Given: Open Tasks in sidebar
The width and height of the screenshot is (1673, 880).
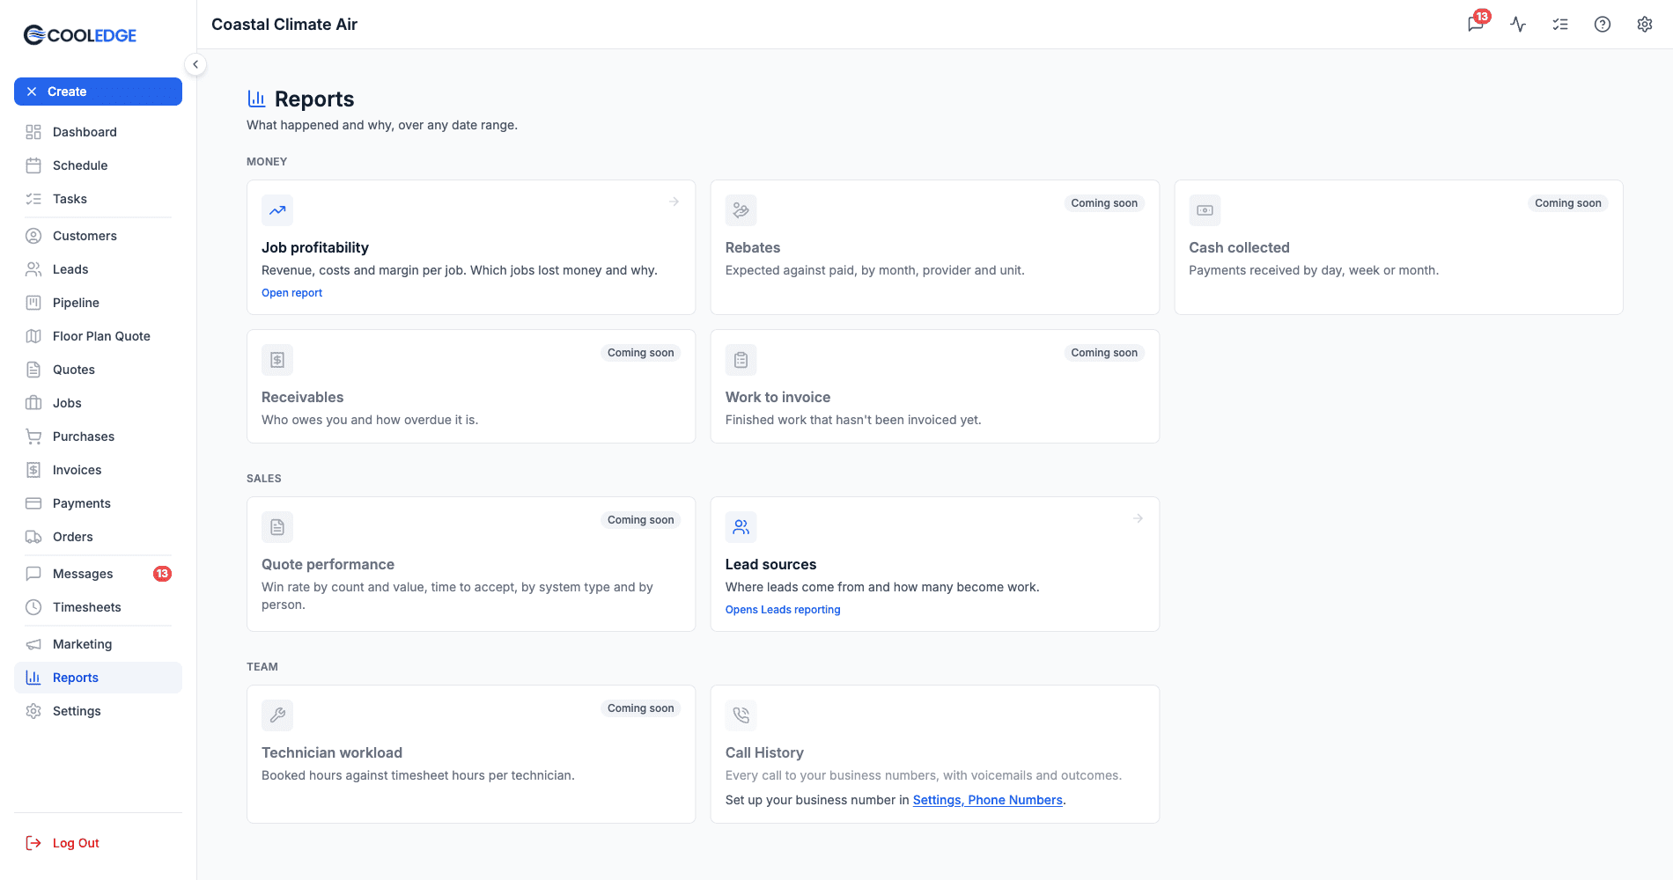Looking at the screenshot, I should [x=98, y=199].
